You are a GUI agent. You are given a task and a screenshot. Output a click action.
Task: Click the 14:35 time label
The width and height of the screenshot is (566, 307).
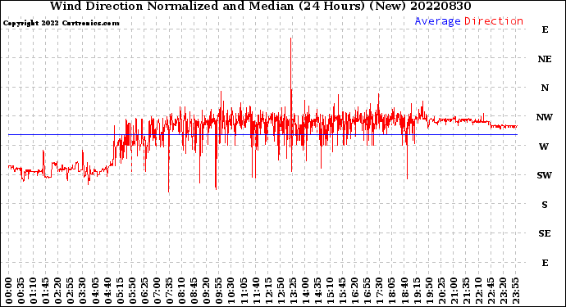coord(317,291)
